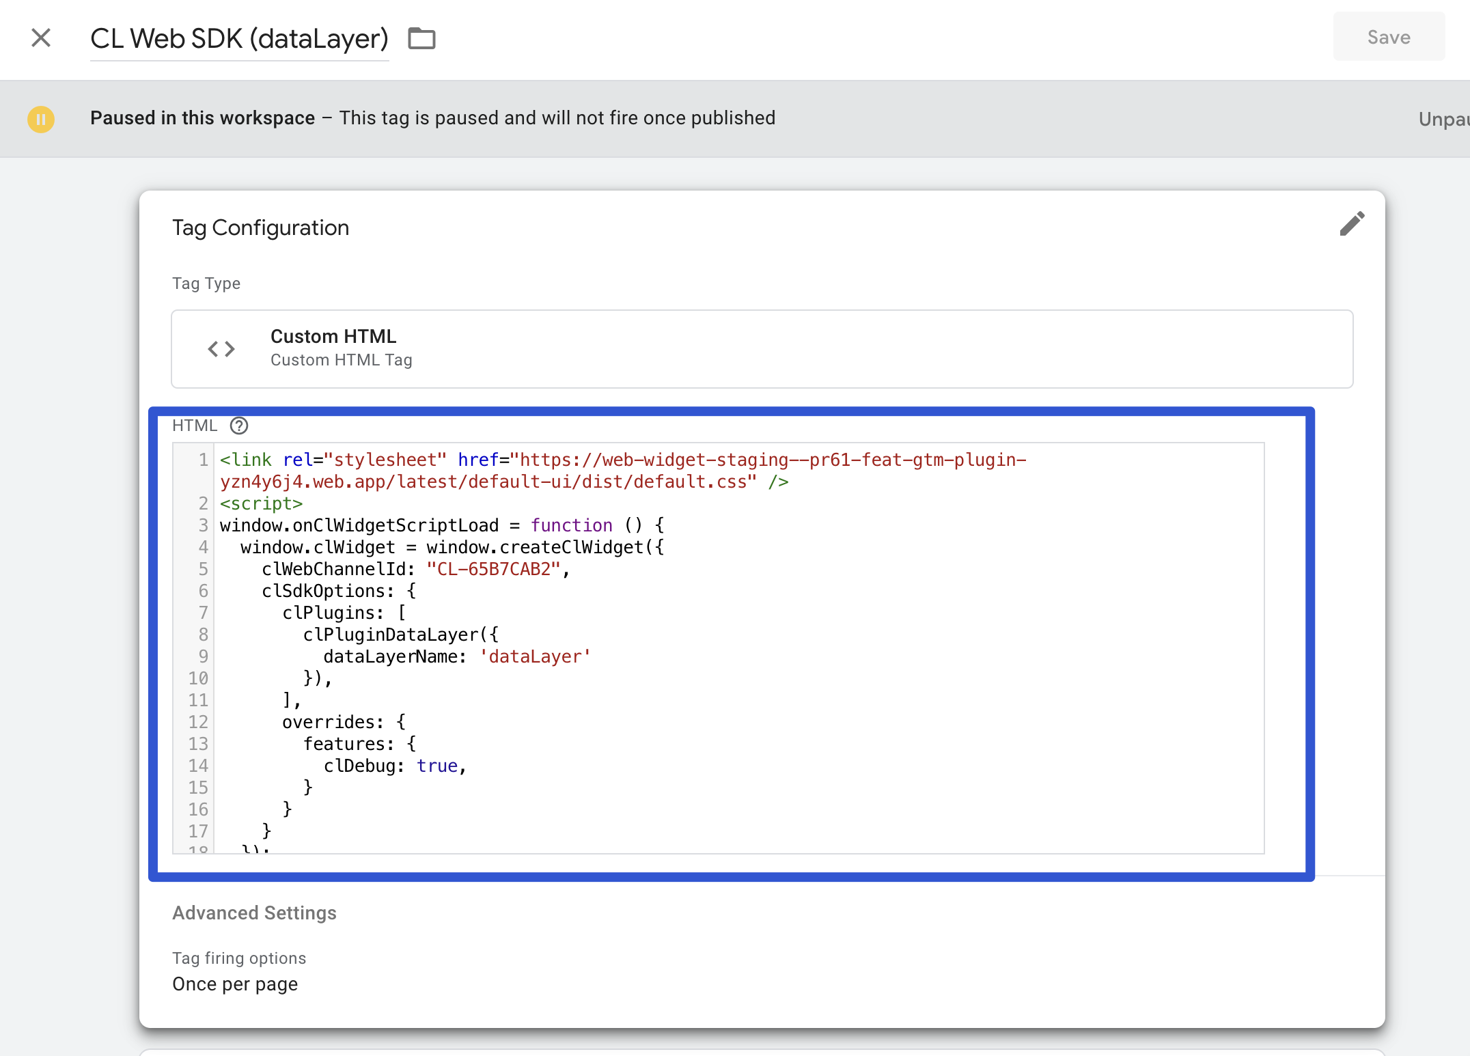
Task: Click the HTML help question mark icon
Action: [239, 426]
